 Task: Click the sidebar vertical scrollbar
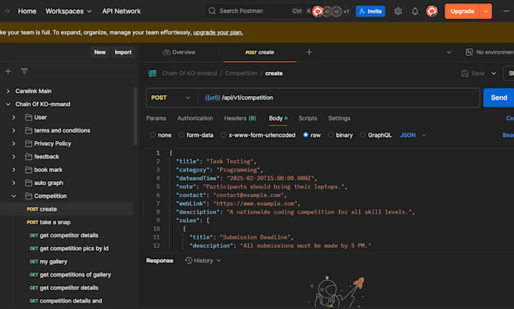coord(135,116)
